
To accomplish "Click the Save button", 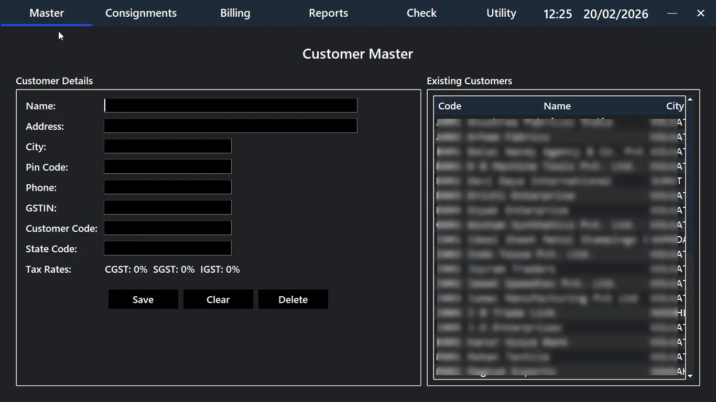I will click(143, 299).
